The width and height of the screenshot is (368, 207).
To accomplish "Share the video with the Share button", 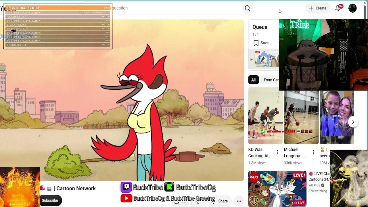I will (x=220, y=201).
